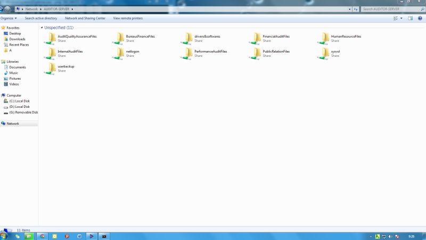Go forward with the navigation arrow
The height and width of the screenshot is (240, 426).
pyautogui.click(x=7, y=9)
